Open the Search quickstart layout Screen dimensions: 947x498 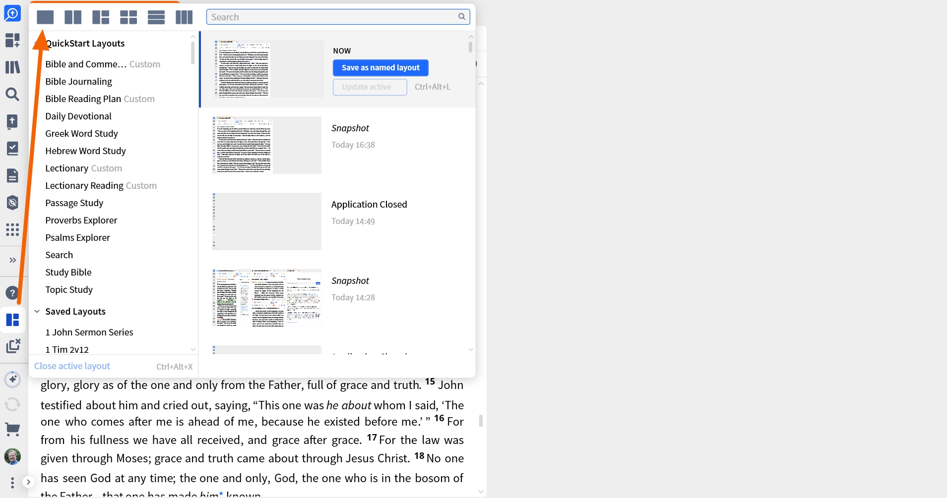click(x=59, y=255)
